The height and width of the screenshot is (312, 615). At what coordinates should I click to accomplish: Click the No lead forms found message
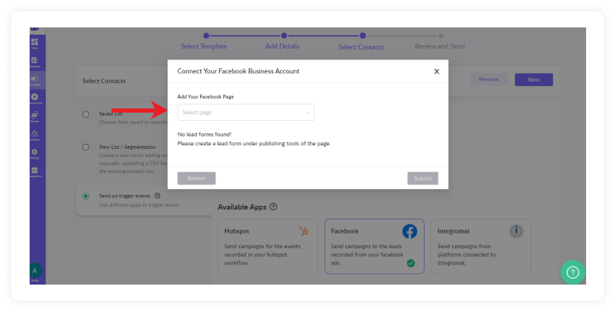tap(205, 134)
